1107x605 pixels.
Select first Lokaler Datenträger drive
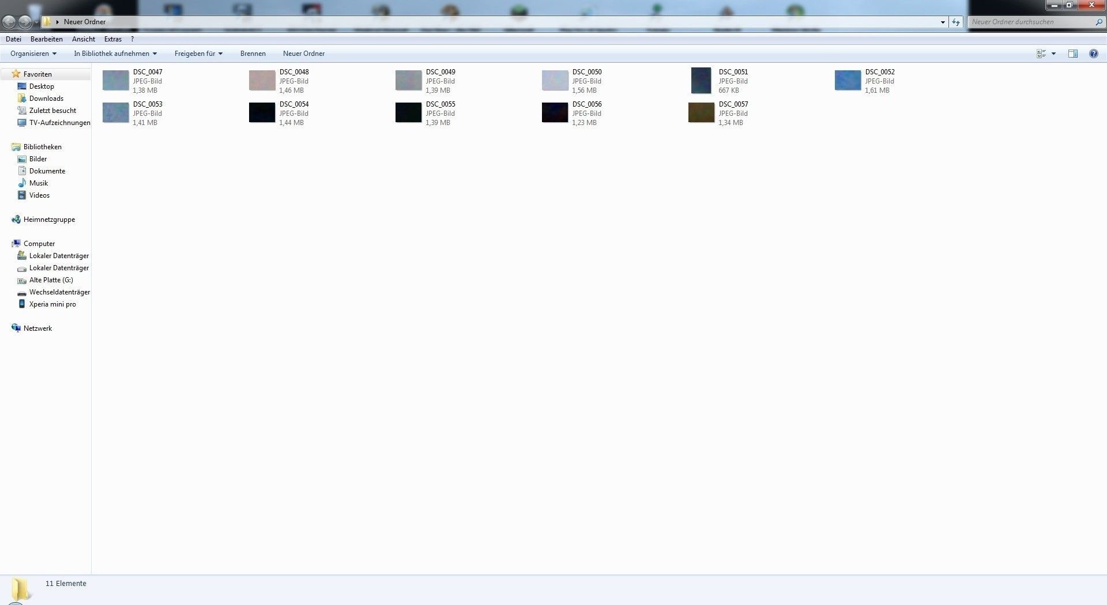(x=59, y=256)
